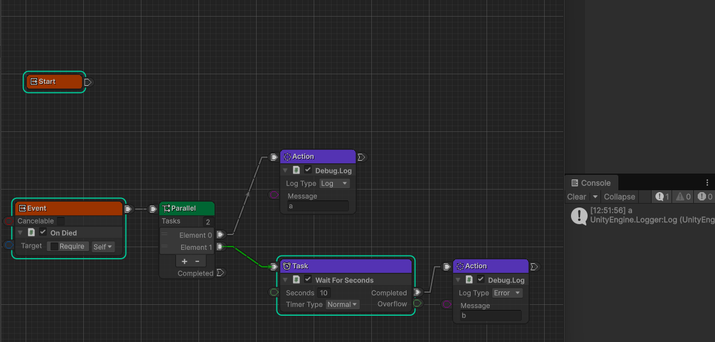Screen dimensions: 715x342
Task: Toggle the error message filter in Console
Action: click(705, 197)
